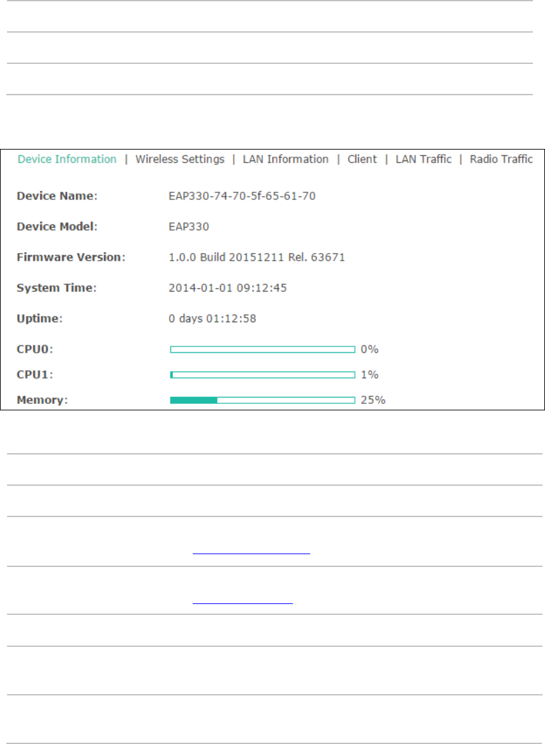Click the CPU0 usage progress bar

click(262, 350)
